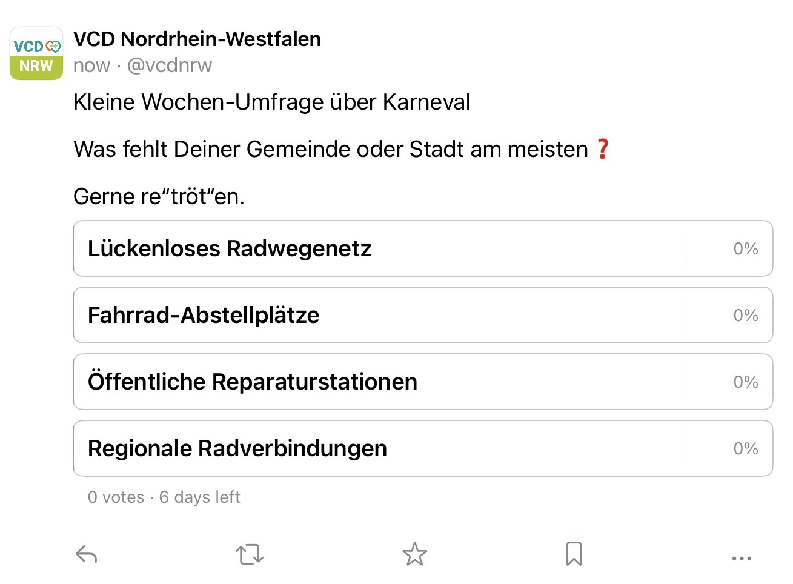Boost the Karneval poll post
Viewport: 793px width, 584px height.
[x=249, y=554]
